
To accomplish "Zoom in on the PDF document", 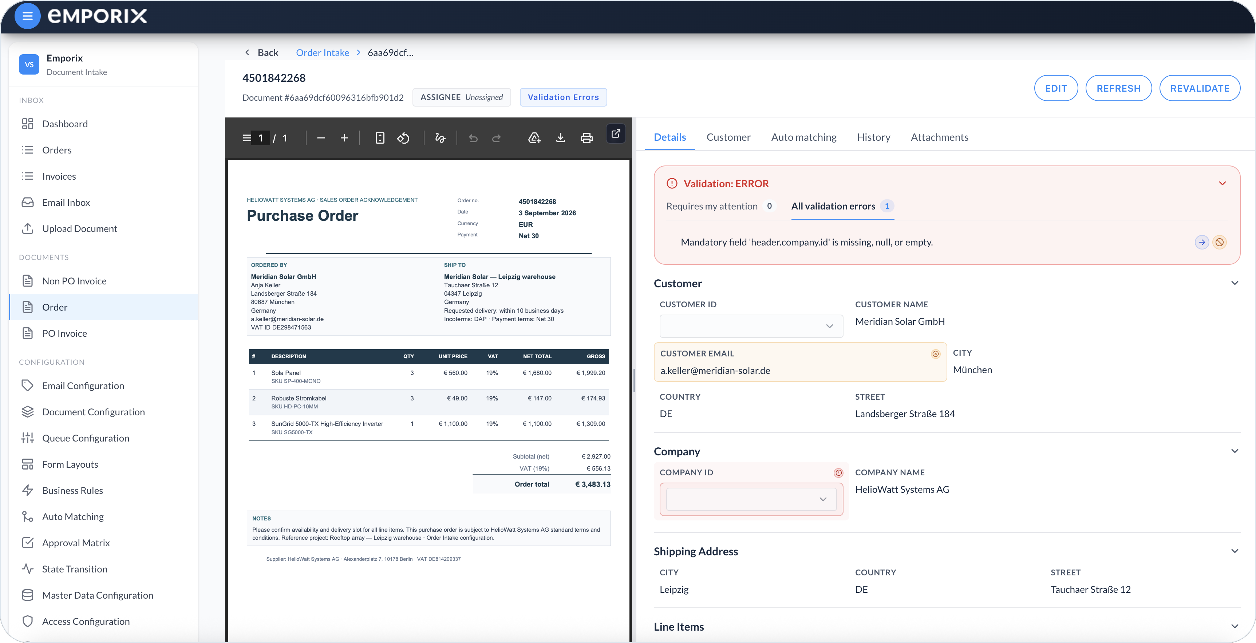I will pos(344,138).
